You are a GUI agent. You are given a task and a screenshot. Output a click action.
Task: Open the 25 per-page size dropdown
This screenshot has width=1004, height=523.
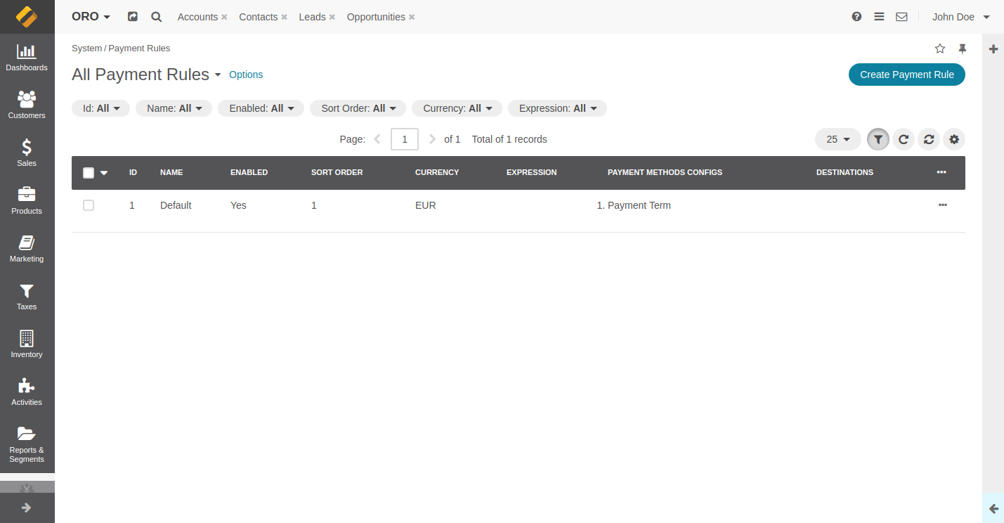(838, 139)
